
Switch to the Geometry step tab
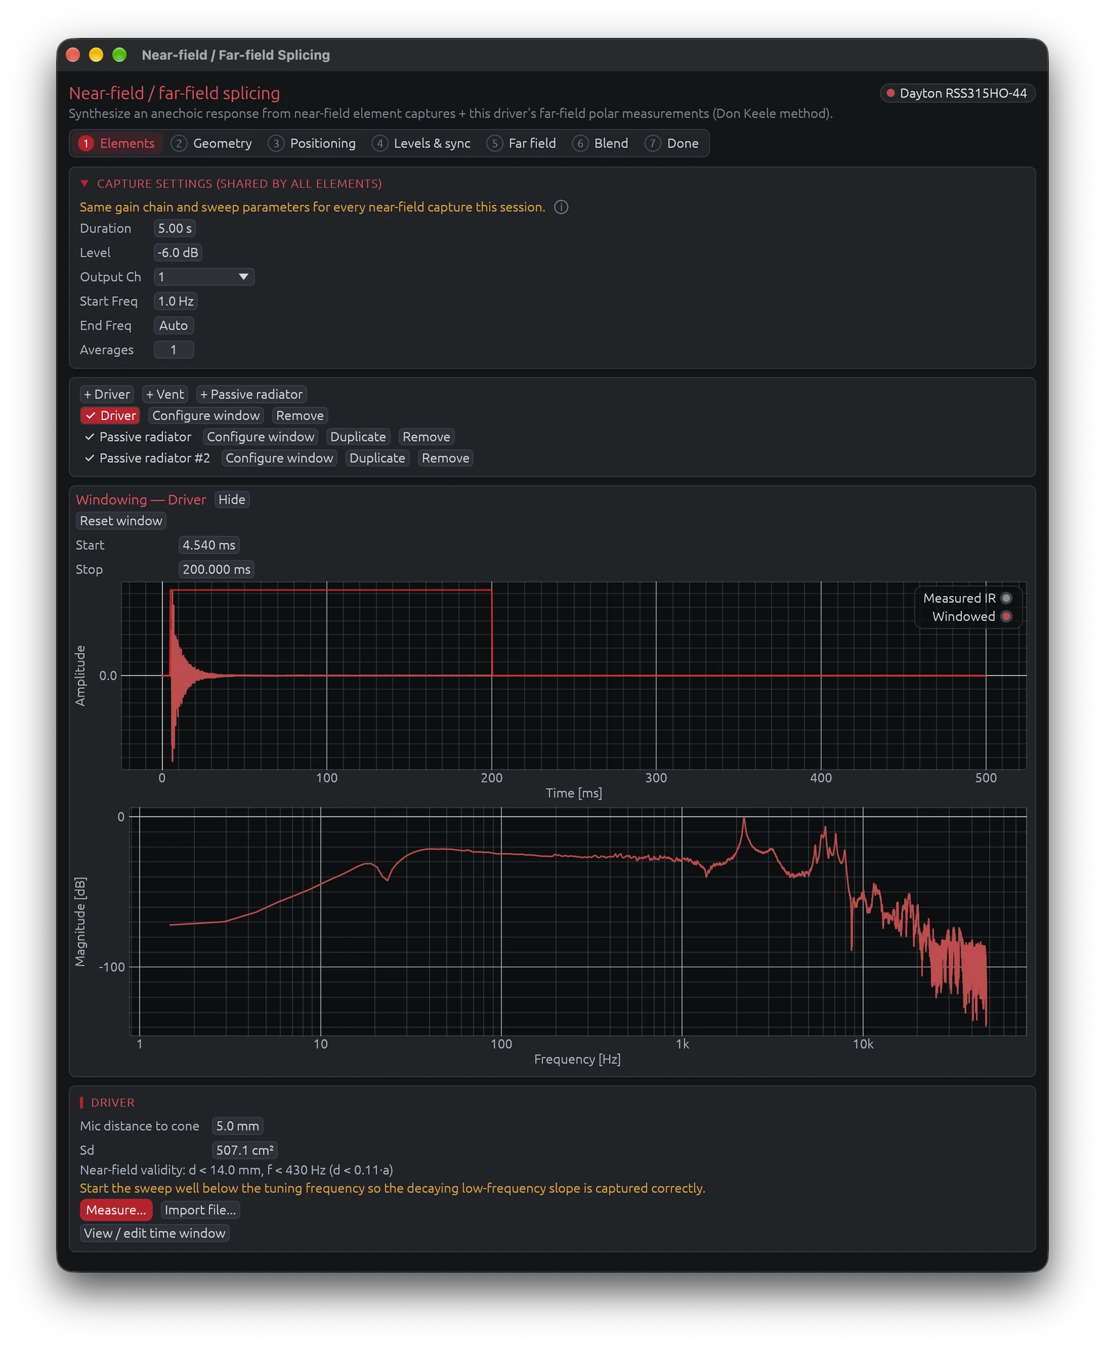click(x=212, y=143)
